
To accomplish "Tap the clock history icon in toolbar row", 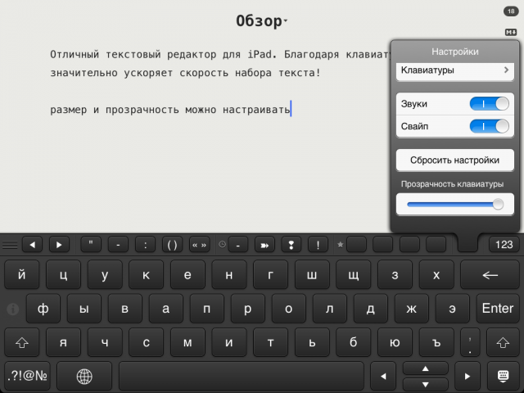I will coord(221,244).
